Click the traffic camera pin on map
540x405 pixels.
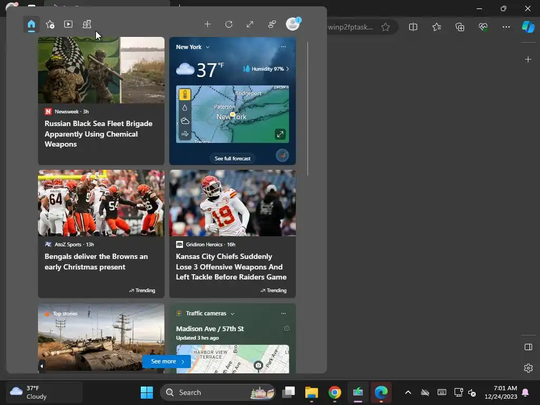(258, 365)
